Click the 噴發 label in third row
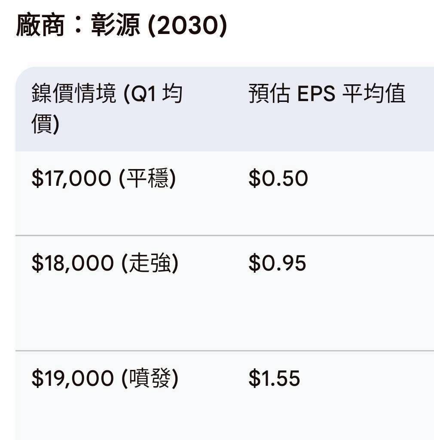 (150, 378)
